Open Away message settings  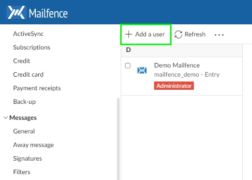33,145
